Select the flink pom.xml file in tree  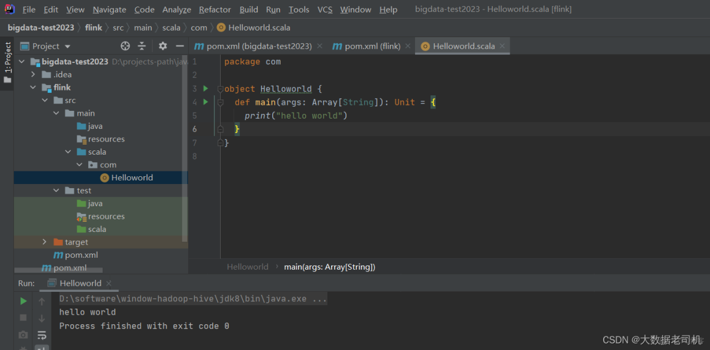pos(81,255)
